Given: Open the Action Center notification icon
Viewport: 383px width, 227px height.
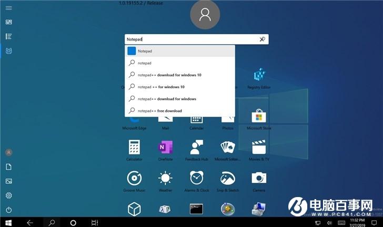Looking at the screenshot, I should point(374,223).
